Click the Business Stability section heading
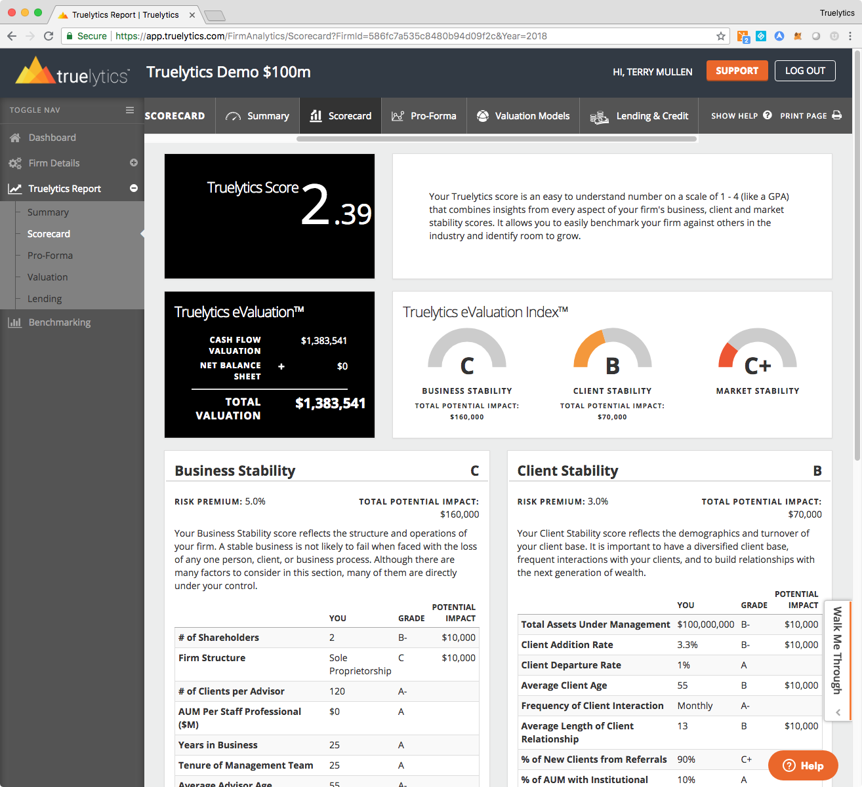Viewport: 862px width, 787px height. (235, 470)
